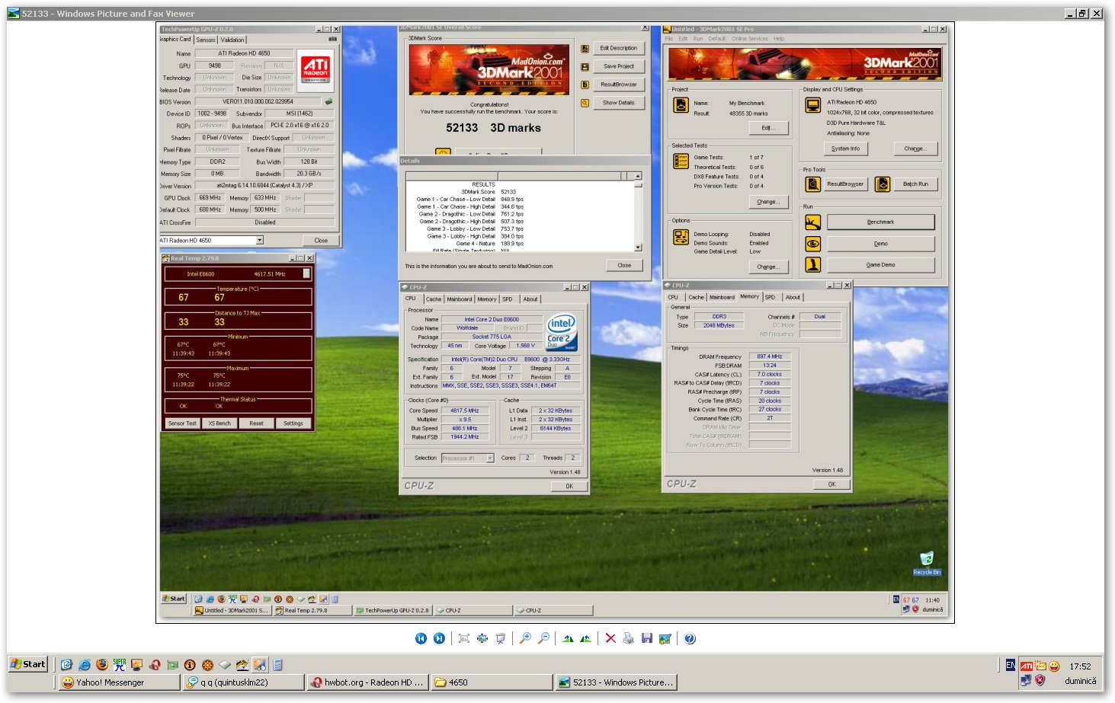This screenshot has height=703, width=1115.
Task: Switch to Yahoo! Messenger taskbar button
Action: (x=119, y=682)
